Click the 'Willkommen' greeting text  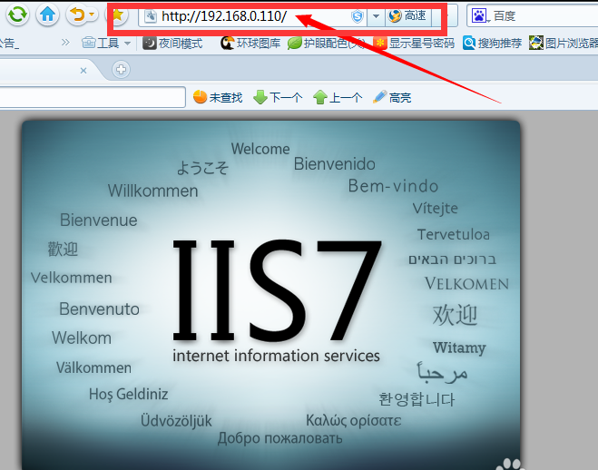[x=153, y=191]
